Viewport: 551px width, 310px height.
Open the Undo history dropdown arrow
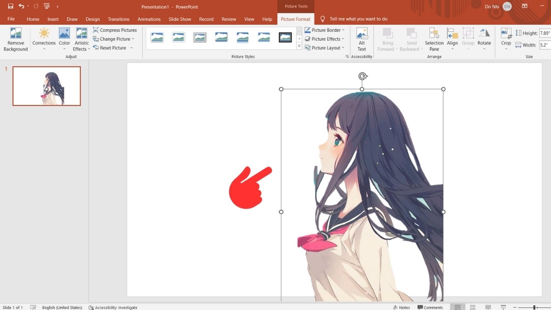(28, 6)
